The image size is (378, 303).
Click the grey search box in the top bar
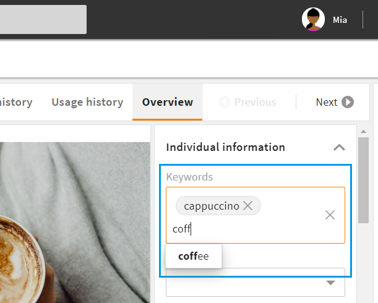[x=43, y=20]
